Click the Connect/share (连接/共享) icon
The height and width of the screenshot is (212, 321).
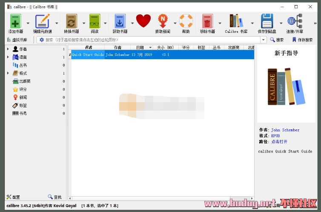(295, 21)
